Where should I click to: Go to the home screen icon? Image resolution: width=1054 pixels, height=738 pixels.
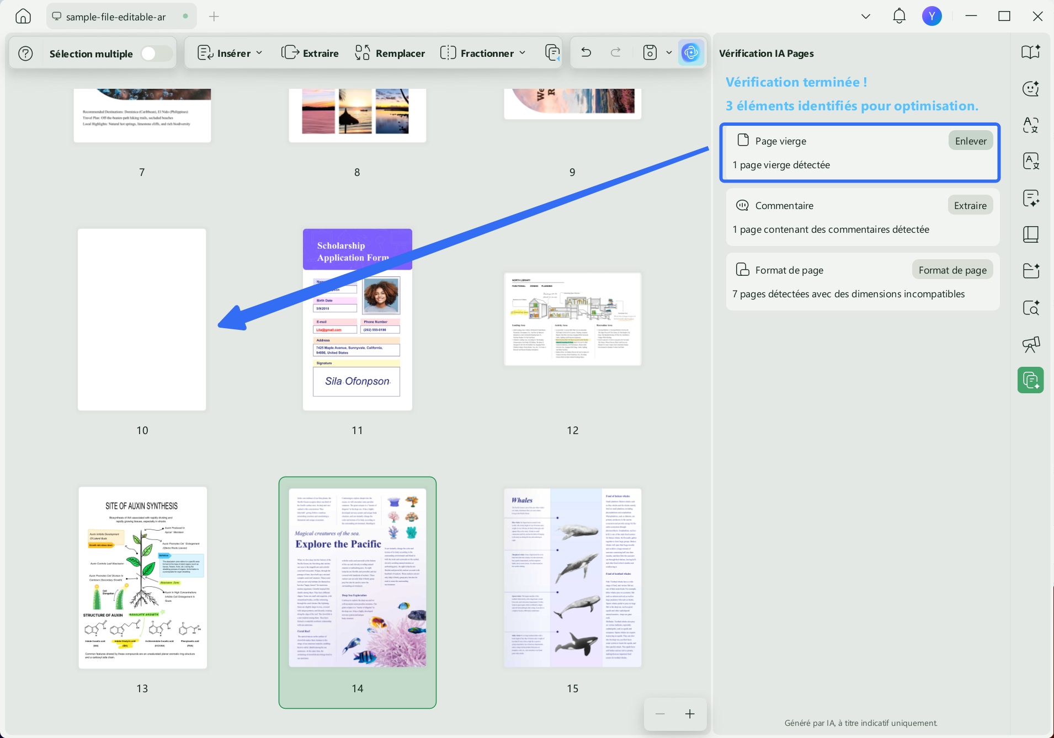[23, 17]
